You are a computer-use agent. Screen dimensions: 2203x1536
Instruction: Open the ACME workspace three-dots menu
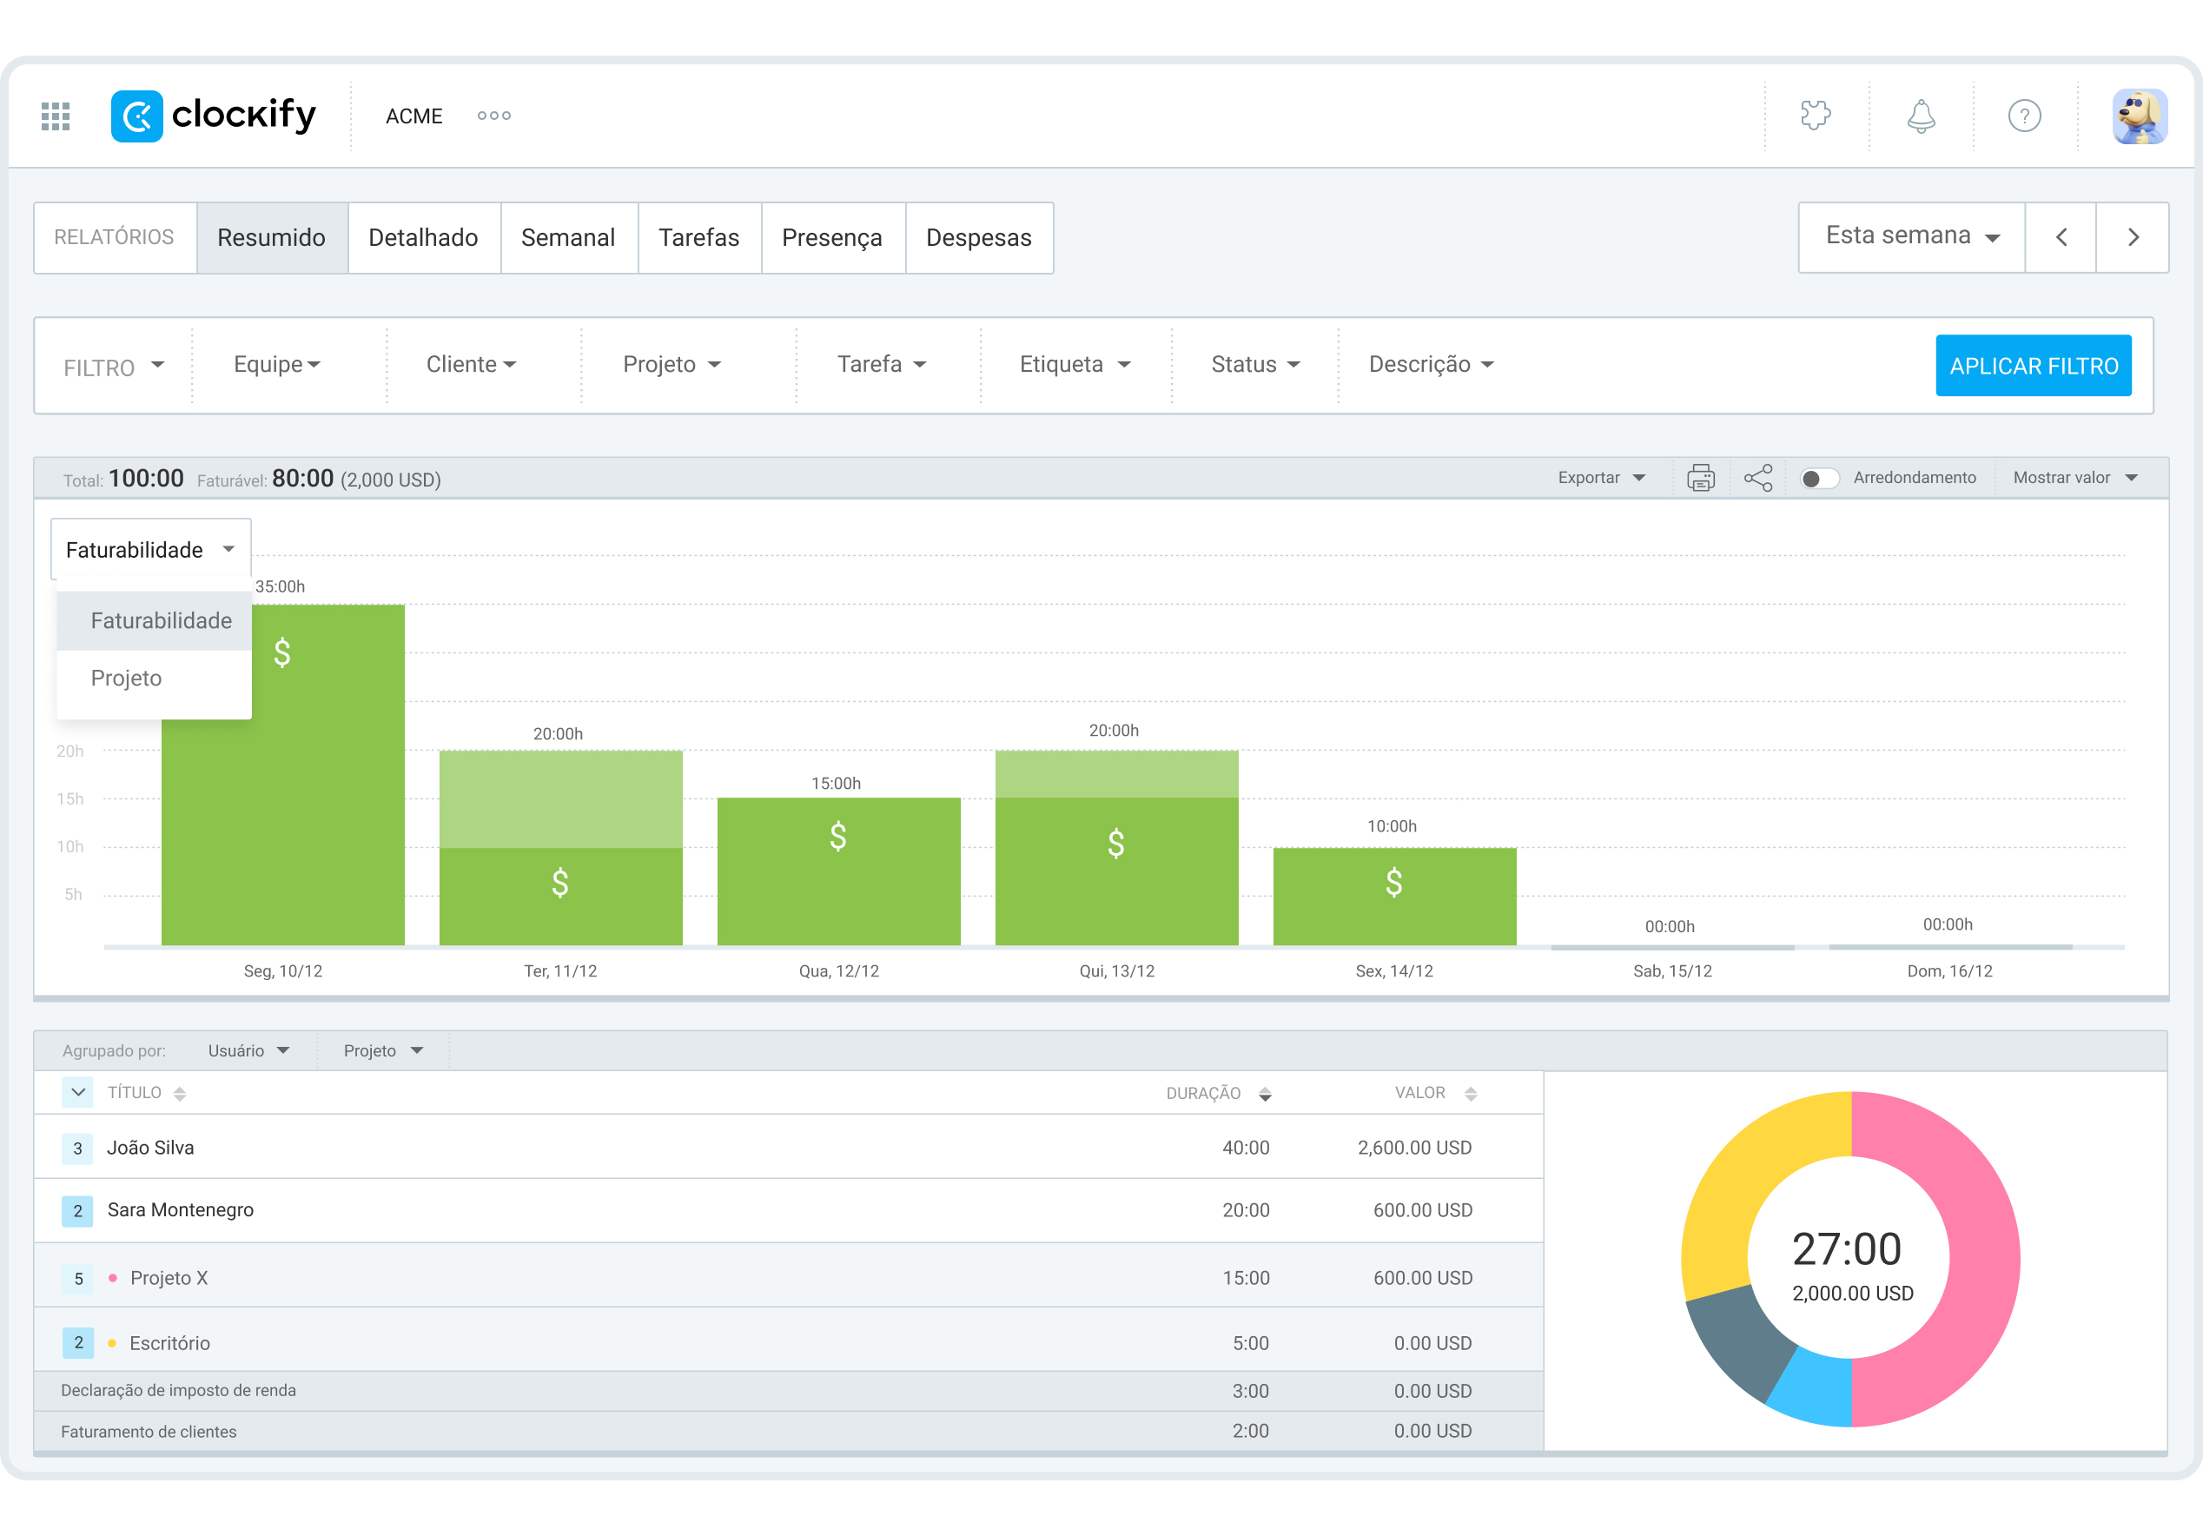coord(494,116)
